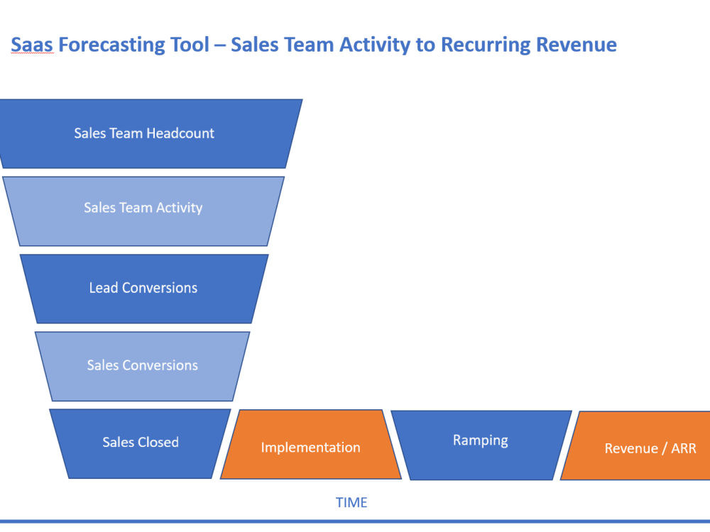
Task: Select the Sales Conversions funnel block
Action: pyautogui.click(x=142, y=366)
